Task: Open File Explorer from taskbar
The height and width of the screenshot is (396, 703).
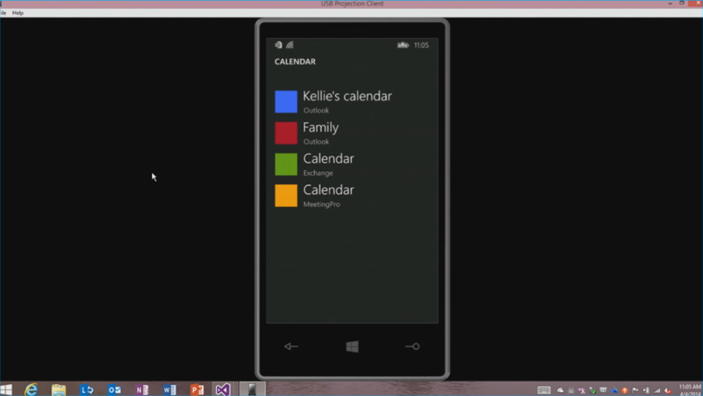Action: pyautogui.click(x=59, y=390)
